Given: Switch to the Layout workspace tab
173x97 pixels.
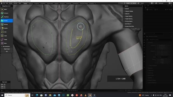Looking at the screenshot, I should tap(25, 4).
